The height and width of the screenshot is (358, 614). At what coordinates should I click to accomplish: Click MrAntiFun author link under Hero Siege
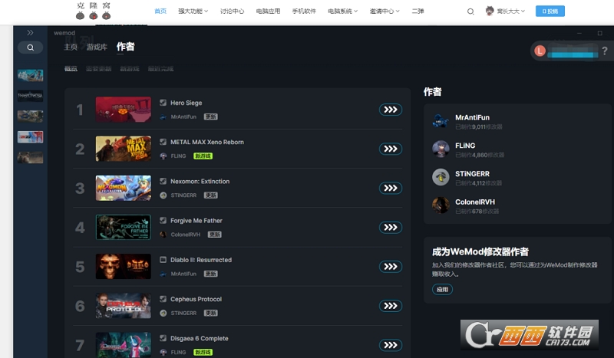coord(183,117)
